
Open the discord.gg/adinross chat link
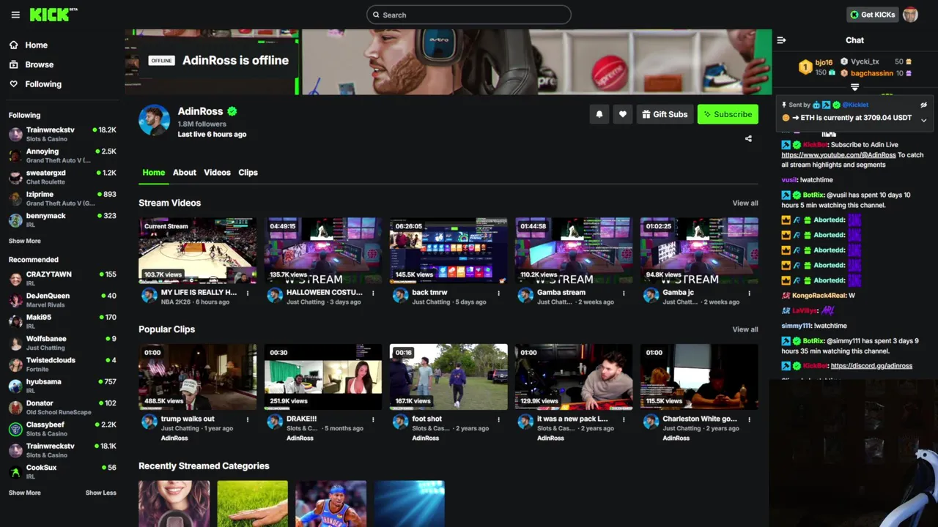(x=871, y=366)
